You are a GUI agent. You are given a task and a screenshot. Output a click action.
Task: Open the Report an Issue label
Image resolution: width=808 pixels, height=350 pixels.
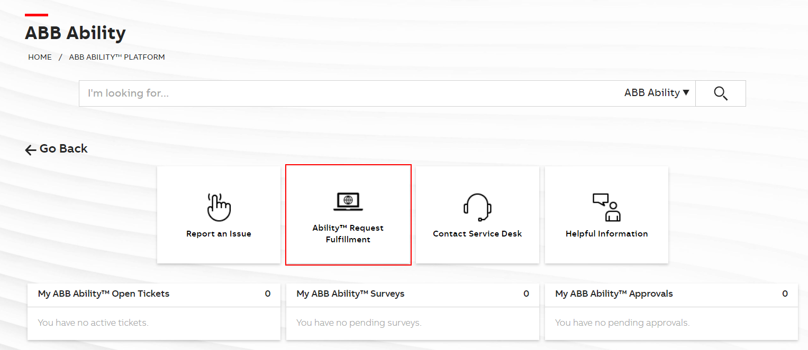(219, 234)
